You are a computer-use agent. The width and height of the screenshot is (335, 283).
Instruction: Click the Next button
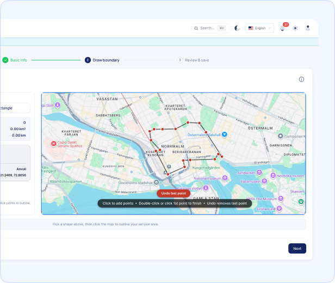[297, 248]
